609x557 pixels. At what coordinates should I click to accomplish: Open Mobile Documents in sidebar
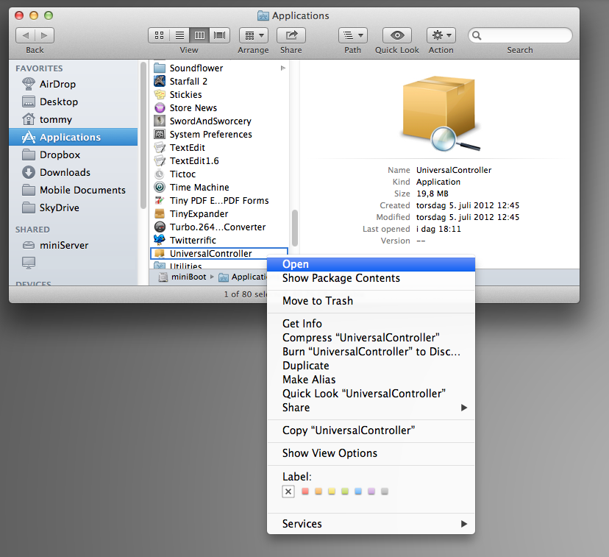pyautogui.click(x=73, y=190)
